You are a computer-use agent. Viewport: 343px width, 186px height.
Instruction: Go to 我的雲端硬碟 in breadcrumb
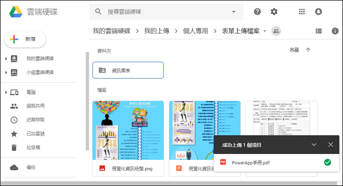(x=112, y=31)
